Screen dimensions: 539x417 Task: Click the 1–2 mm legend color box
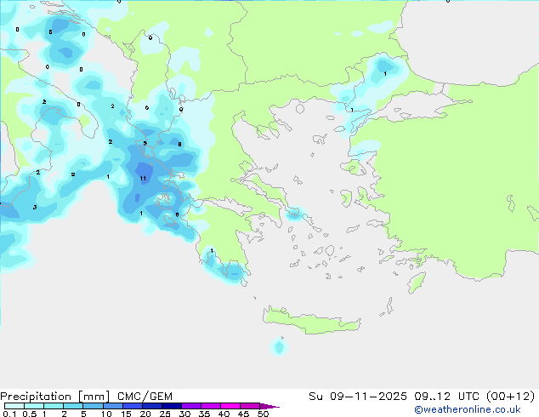point(54,406)
